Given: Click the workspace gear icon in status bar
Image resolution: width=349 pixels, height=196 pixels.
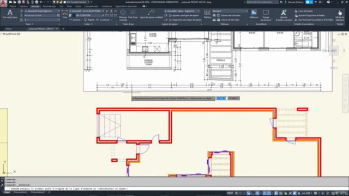Looking at the screenshot, I should [x=315, y=193].
